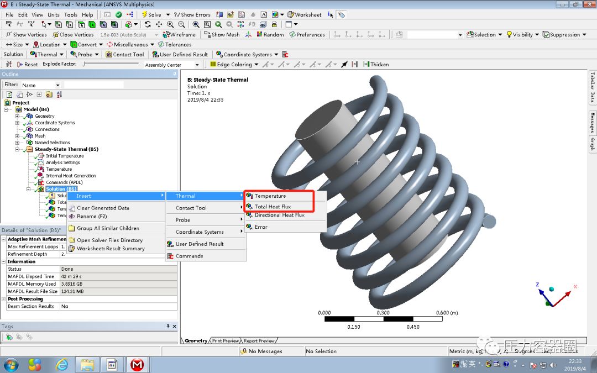Viewport: 597px width, 373px height.
Task: Toggle Show Errors in the toolbar
Action: point(192,14)
